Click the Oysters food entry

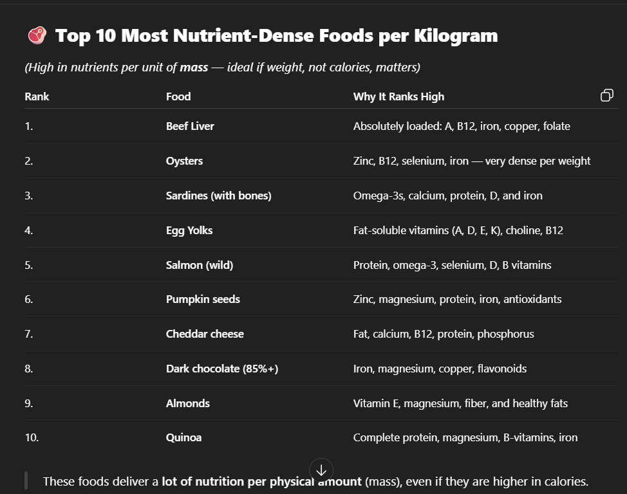tap(184, 161)
